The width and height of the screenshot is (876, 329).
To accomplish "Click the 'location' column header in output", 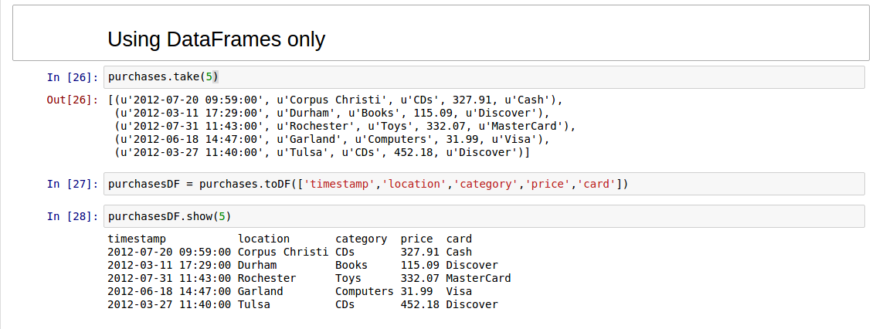I will click(263, 239).
